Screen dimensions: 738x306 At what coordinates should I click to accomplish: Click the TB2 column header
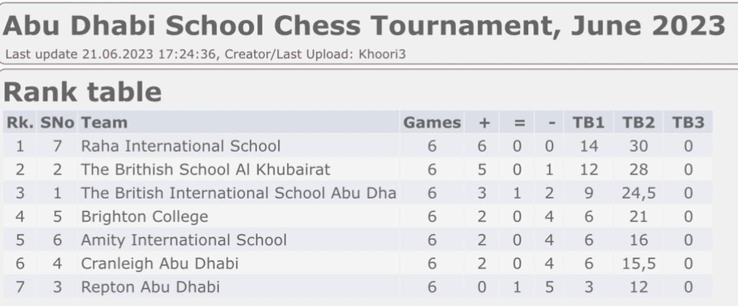point(638,123)
